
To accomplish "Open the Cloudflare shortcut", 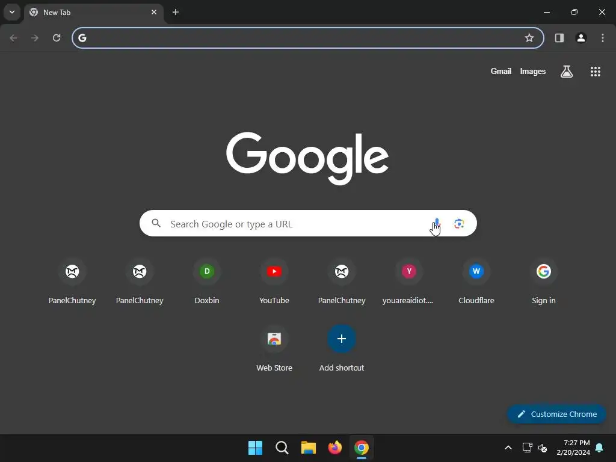I will point(476,282).
